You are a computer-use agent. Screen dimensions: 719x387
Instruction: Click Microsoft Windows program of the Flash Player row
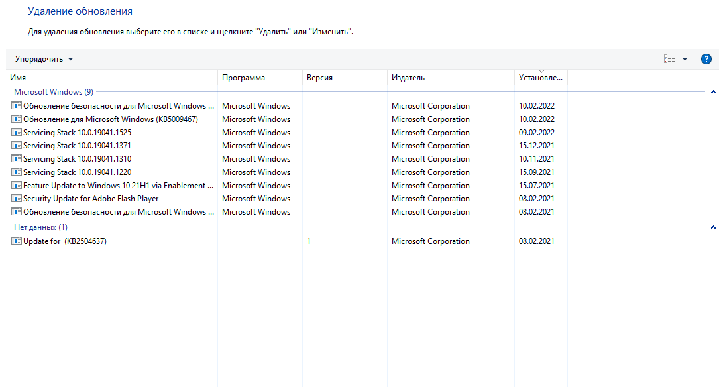coord(256,199)
